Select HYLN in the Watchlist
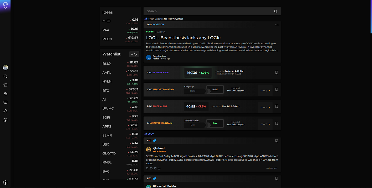This screenshot has height=188, width=372. pyautogui.click(x=120, y=81)
